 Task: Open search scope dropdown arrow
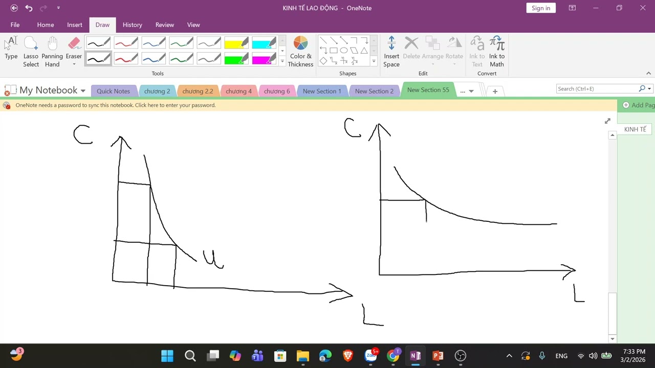649,89
